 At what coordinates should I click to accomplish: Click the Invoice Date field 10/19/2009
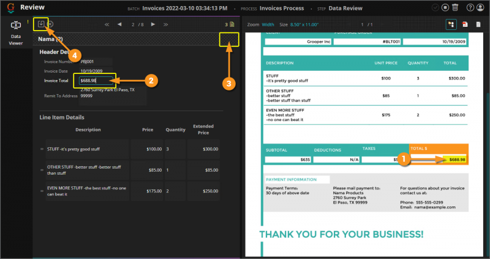click(x=96, y=71)
